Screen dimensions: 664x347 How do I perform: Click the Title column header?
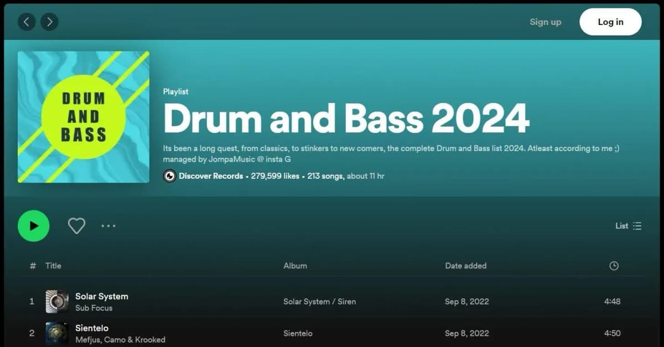pyautogui.click(x=53, y=266)
